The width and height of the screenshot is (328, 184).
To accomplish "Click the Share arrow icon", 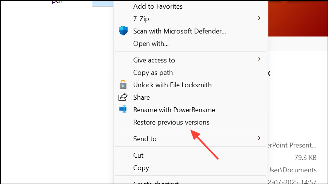I will pyautogui.click(x=123, y=97).
